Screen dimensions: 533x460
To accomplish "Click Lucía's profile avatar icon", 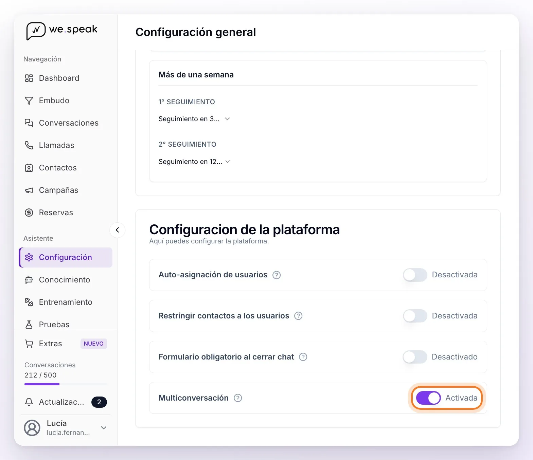I will [32, 428].
